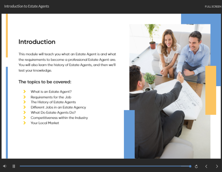Click 'Competitiveness within the Industry' topic
Viewport: 222px width, 172px height.
point(59,118)
